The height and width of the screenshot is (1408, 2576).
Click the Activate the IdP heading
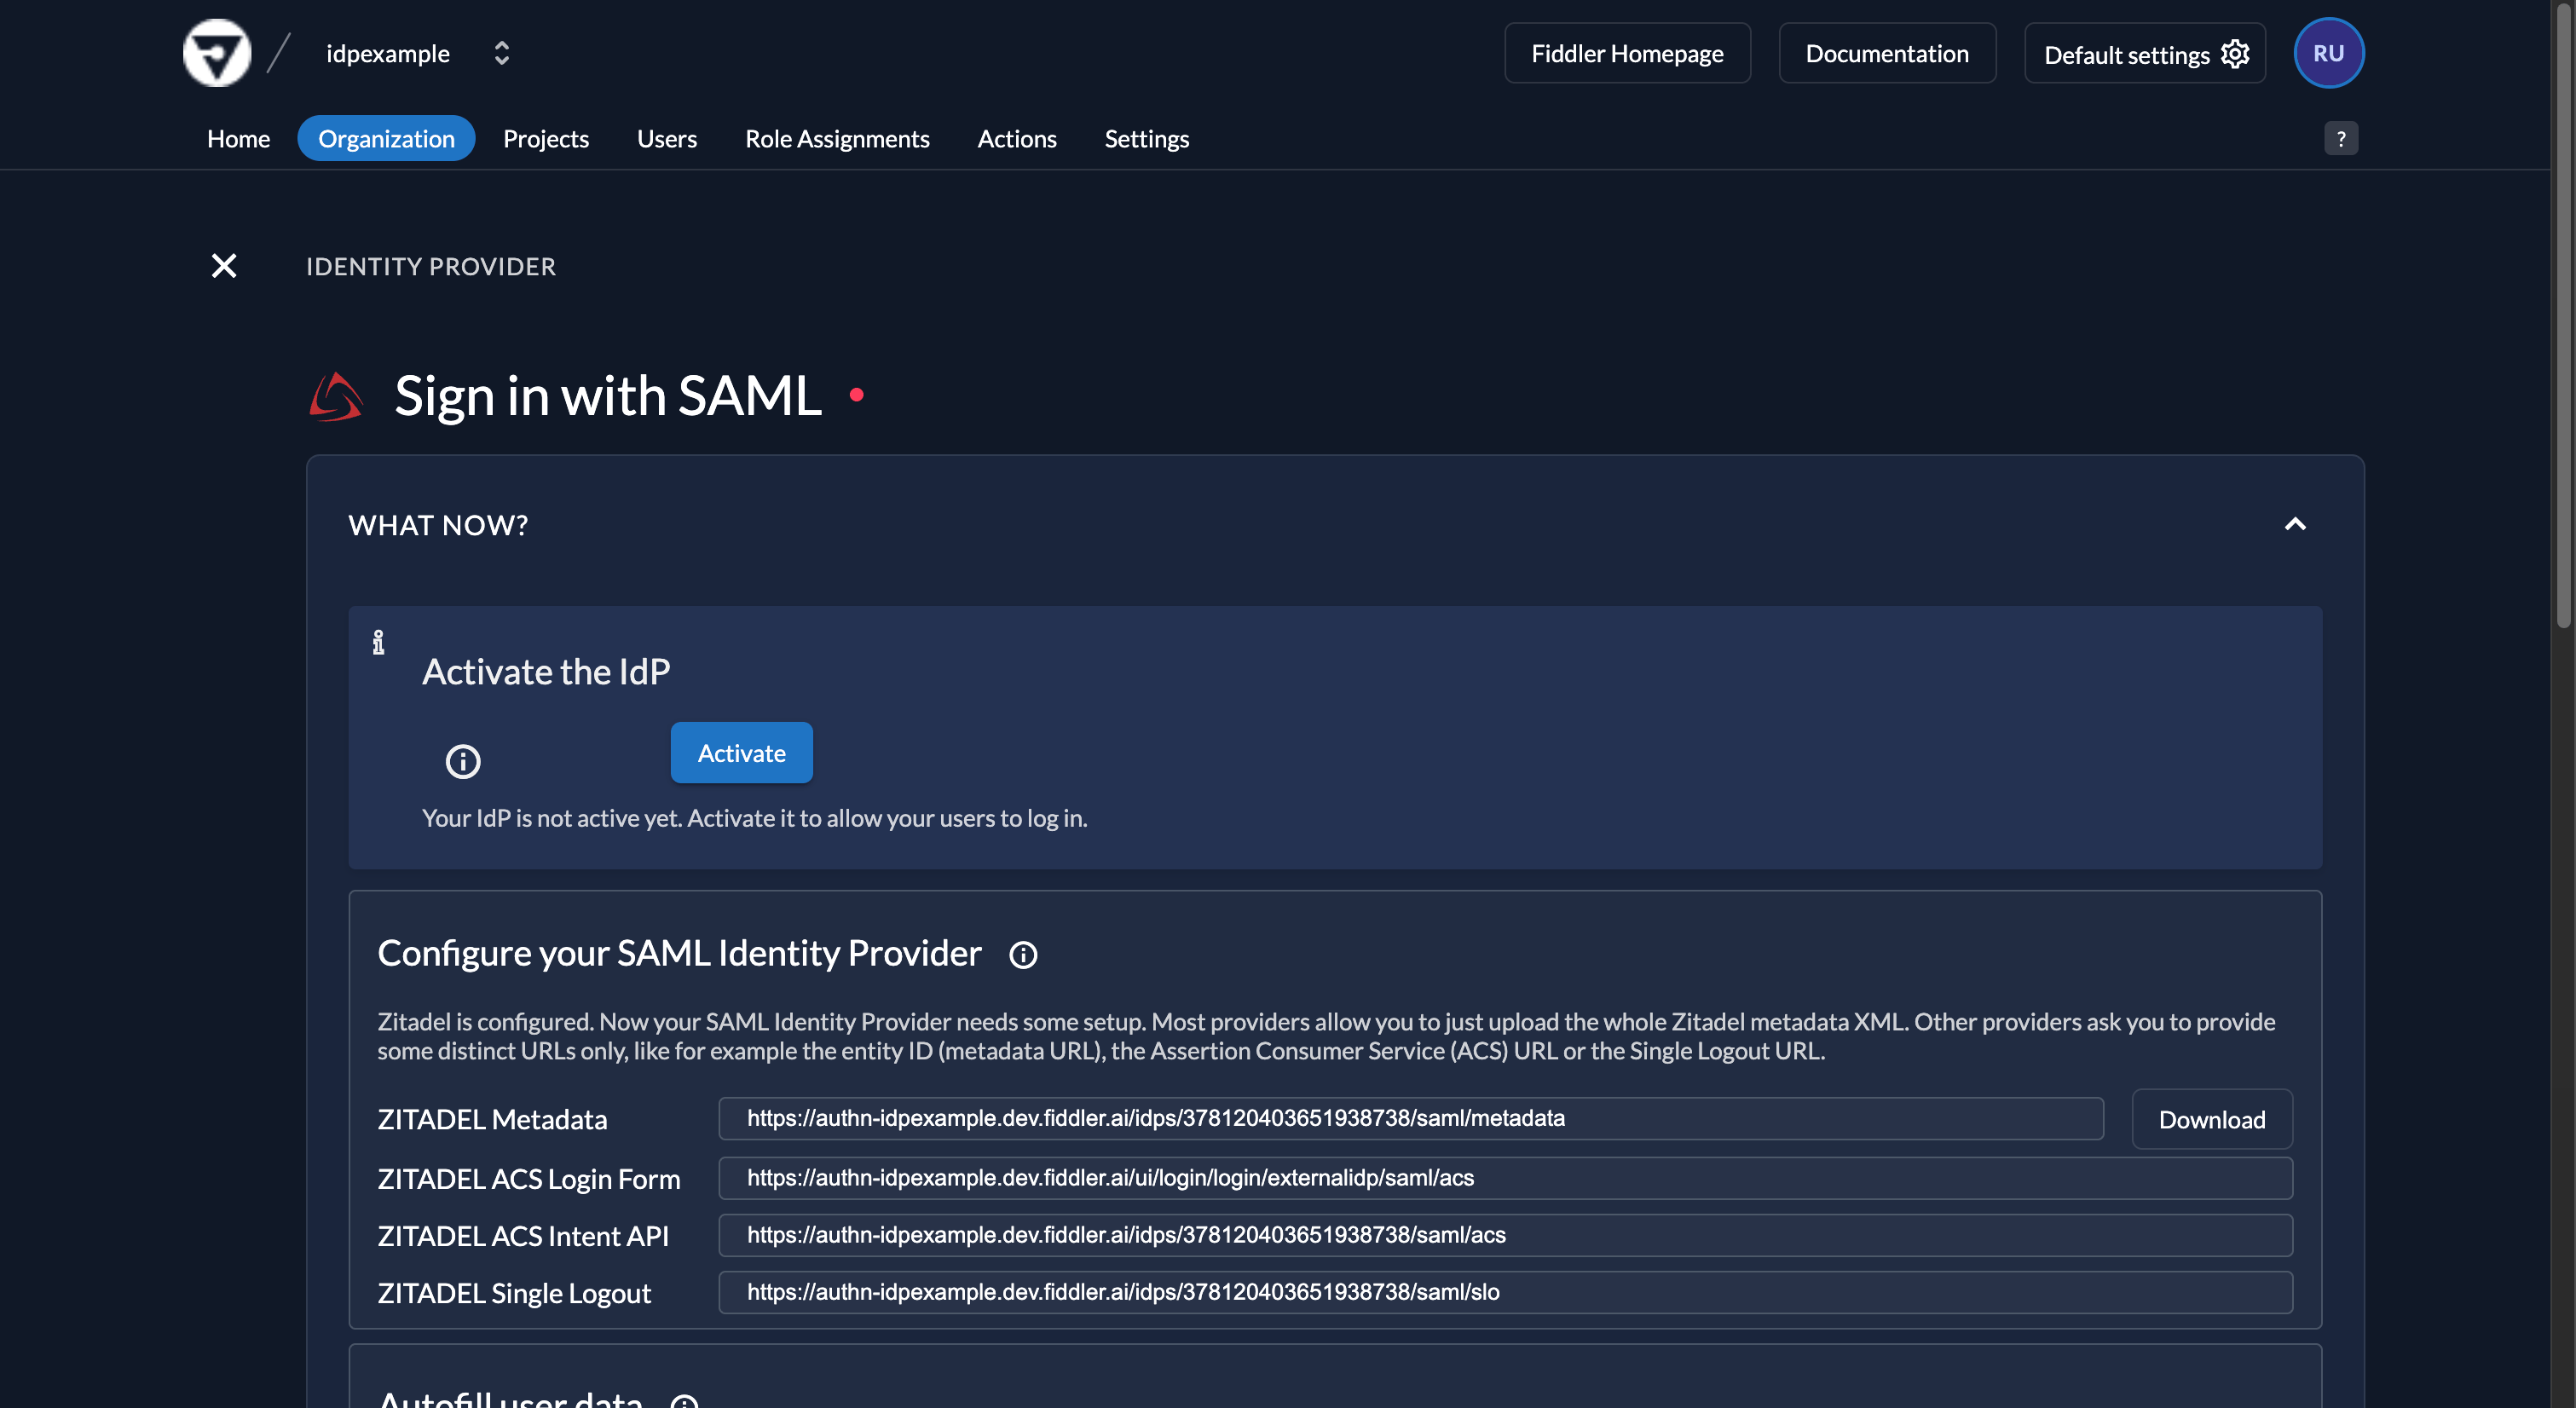(546, 672)
